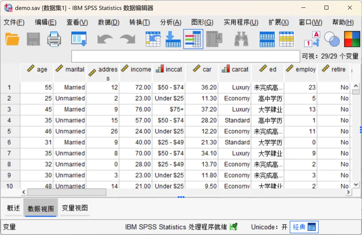Click the cell editor input field
362x235 pixels.
click(x=186, y=56)
